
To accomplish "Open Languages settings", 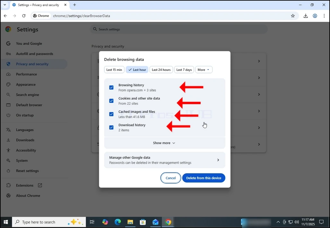I will coord(25,130).
